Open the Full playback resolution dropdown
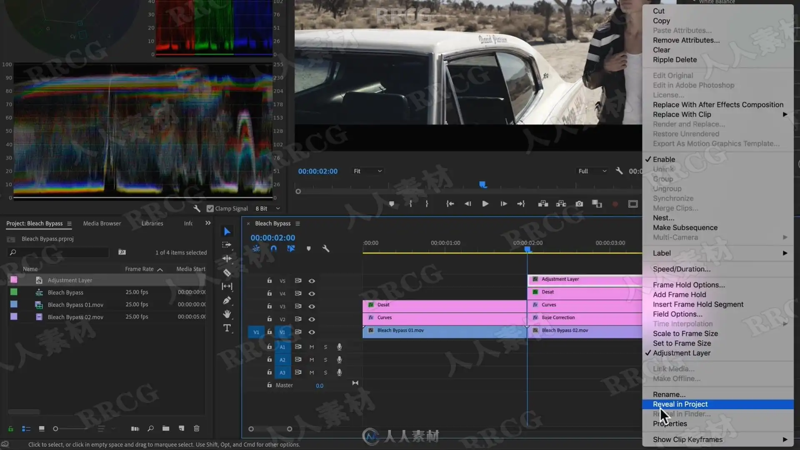Screen dimensions: 800x450 592,171
